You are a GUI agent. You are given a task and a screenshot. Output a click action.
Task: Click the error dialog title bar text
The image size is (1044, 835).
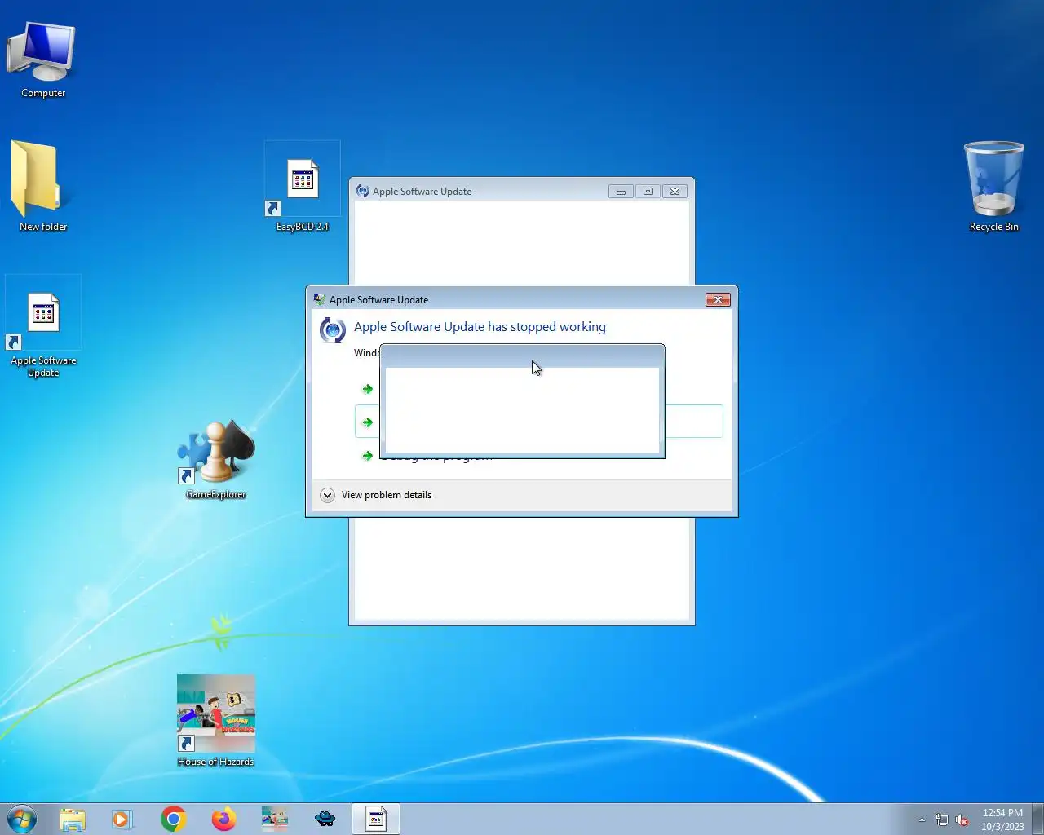pos(378,300)
